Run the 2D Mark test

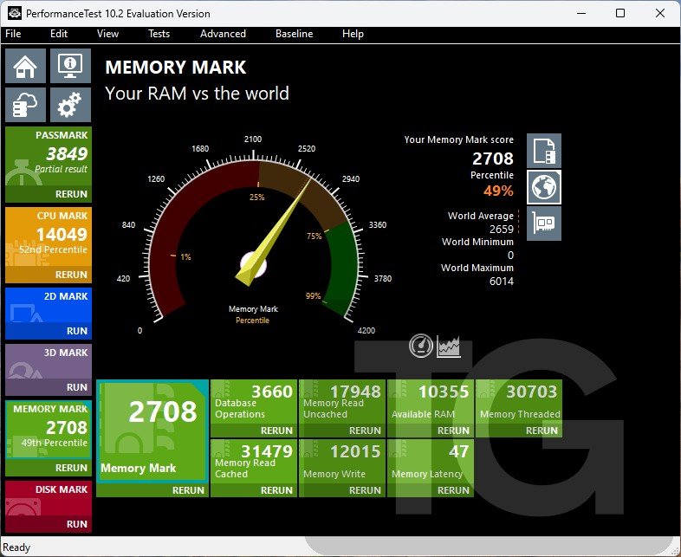point(77,331)
